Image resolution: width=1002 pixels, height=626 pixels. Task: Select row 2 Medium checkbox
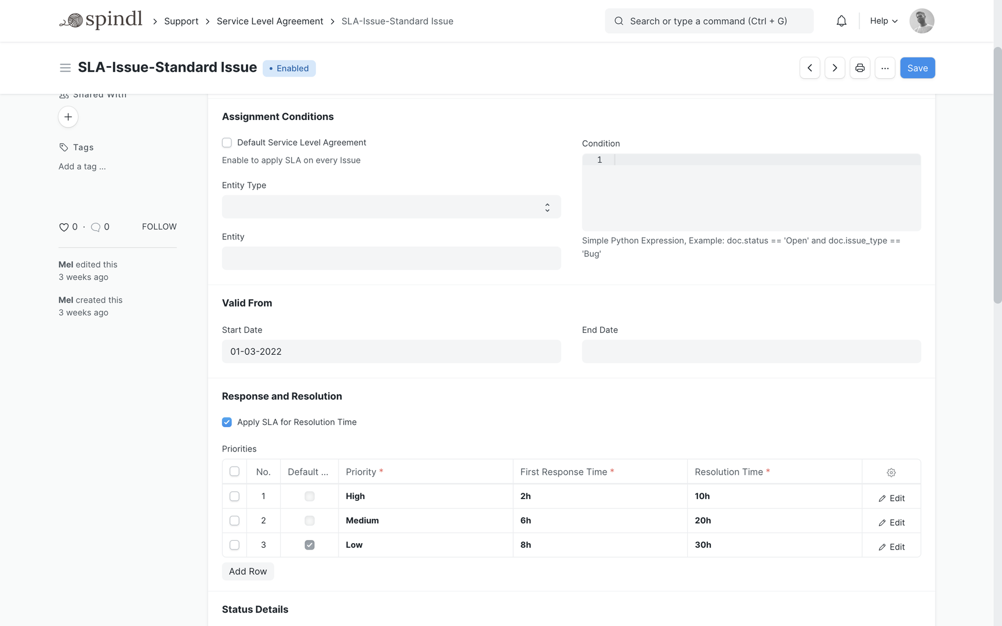click(x=234, y=521)
